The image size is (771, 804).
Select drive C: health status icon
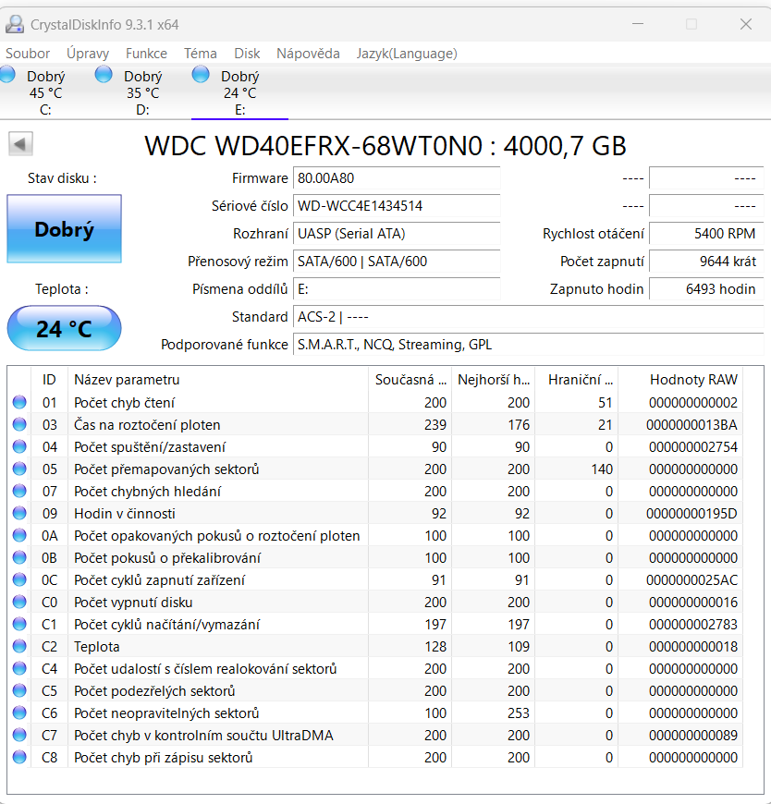(6, 74)
